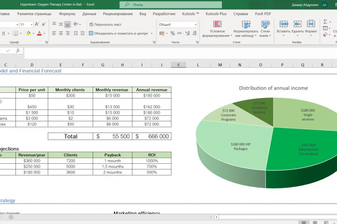Toggle underline formatting (Ч)
Image resolution: width=337 pixels, height=224 pixels.
point(3,33)
